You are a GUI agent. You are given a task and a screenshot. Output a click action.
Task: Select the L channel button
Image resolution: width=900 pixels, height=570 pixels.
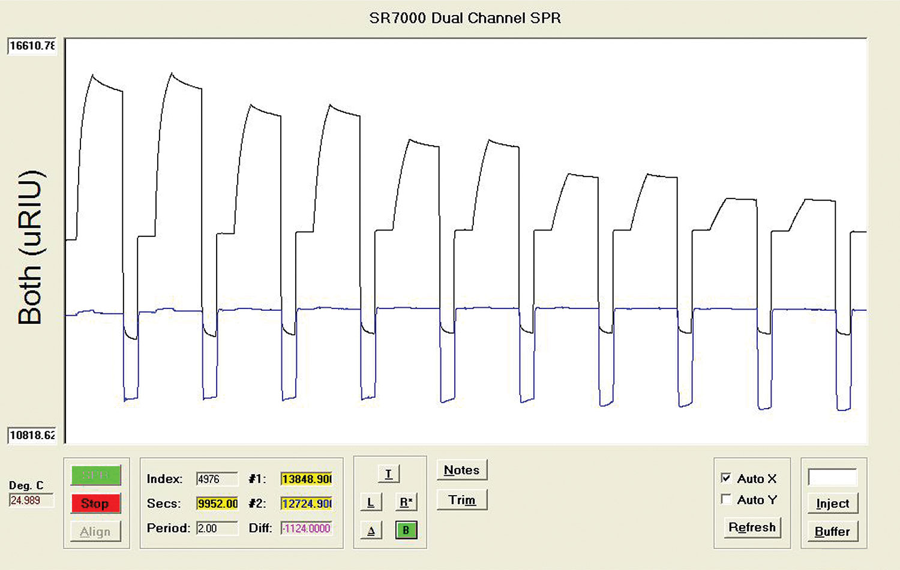coord(371,502)
